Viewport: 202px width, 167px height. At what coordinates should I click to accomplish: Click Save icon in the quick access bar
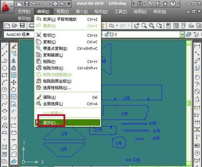(x=27, y=4)
